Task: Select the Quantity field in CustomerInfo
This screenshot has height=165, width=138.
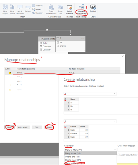Action: point(45,50)
